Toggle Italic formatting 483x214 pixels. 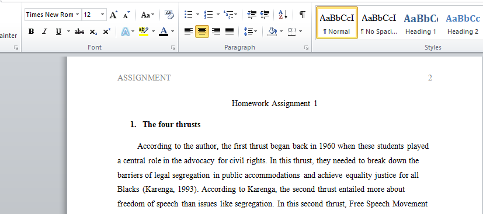pos(44,31)
